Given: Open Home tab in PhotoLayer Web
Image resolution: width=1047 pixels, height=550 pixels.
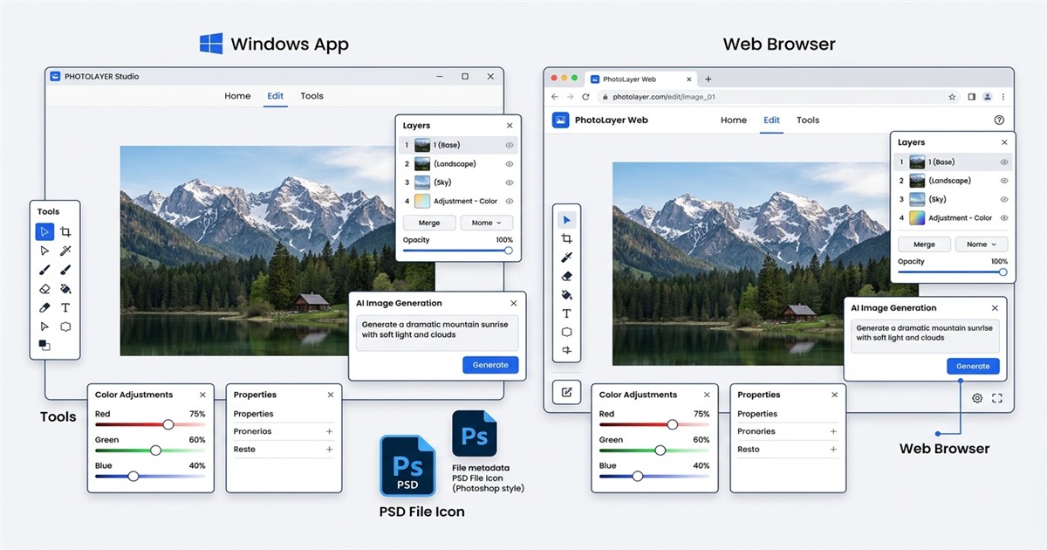Looking at the screenshot, I should pos(734,120).
